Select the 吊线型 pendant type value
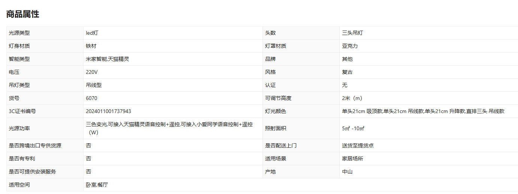Screen dimensions: 518x194 (94, 85)
